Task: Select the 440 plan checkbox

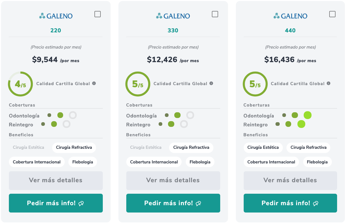Action: (332, 14)
